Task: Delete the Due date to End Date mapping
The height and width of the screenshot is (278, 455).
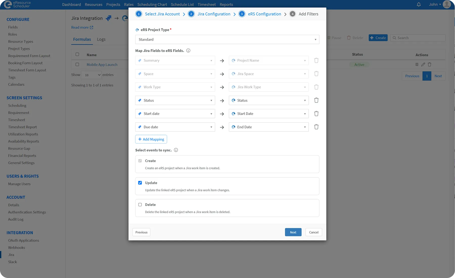Action: [316, 127]
